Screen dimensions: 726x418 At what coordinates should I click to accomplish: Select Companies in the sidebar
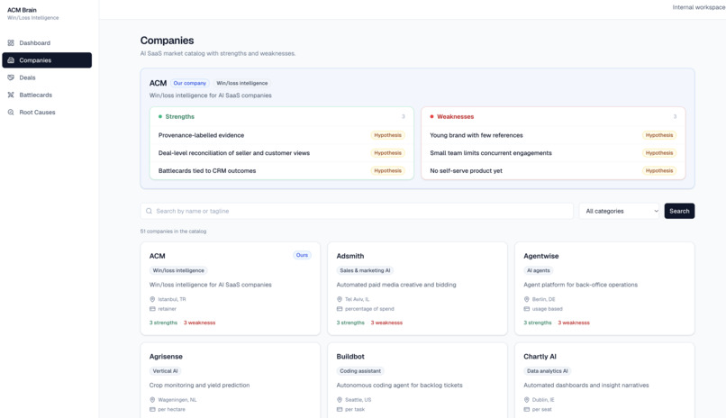point(47,60)
